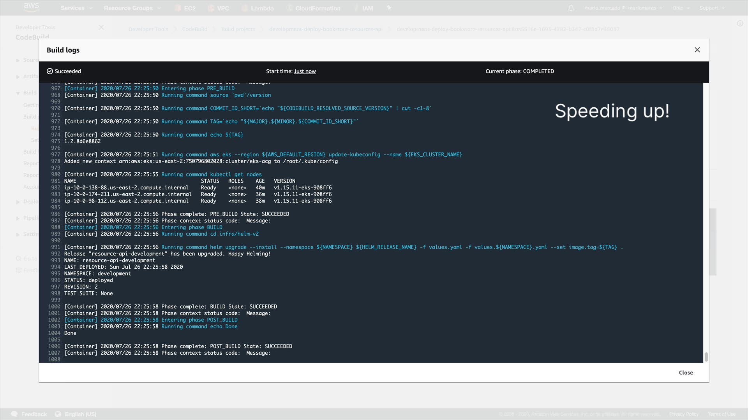Viewport: 748px width, 420px height.
Task: Collapse the Developer Tools sidebar
Action: [x=101, y=27]
